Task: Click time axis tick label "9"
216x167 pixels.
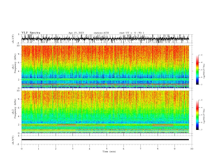Action: coord(175,149)
